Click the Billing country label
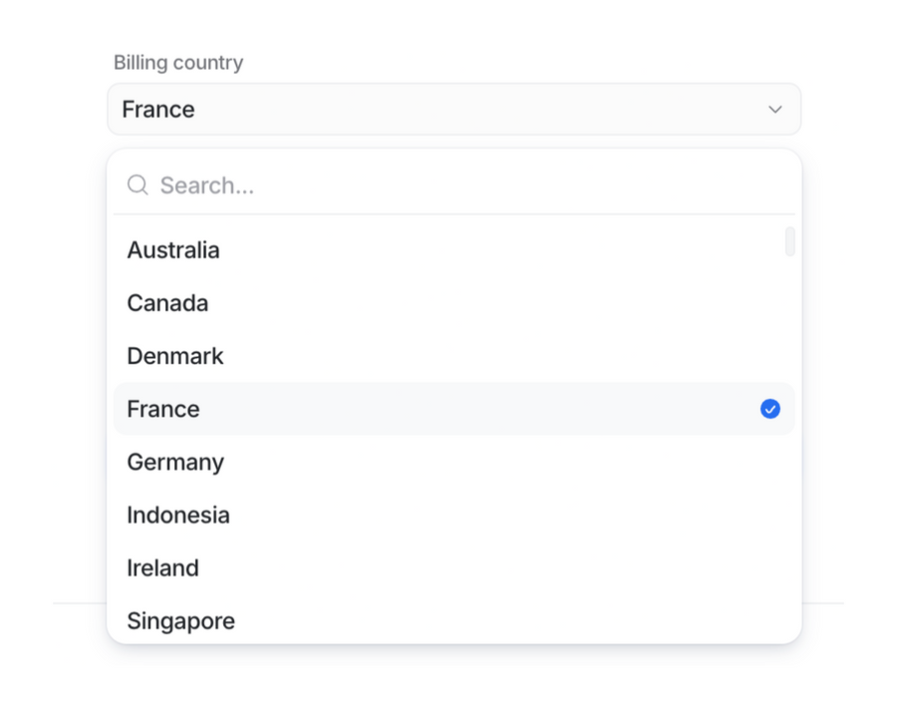897x719 pixels. (179, 62)
